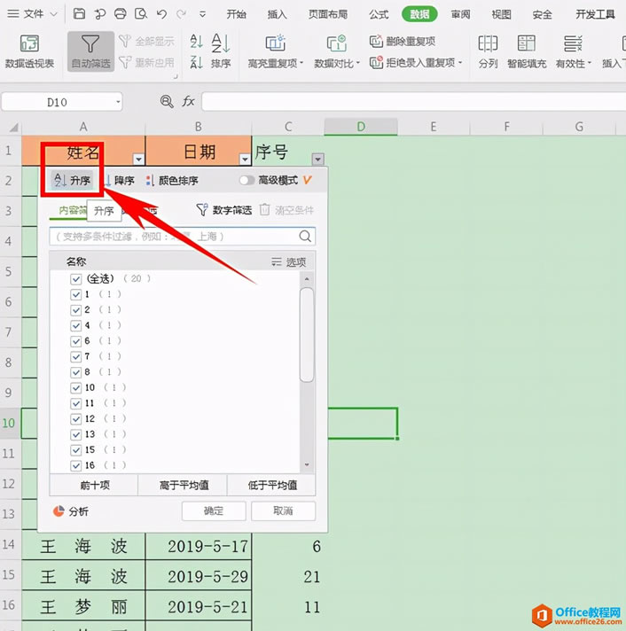Toggle the AutoFilter (自动筛选) button

pyautogui.click(x=90, y=51)
